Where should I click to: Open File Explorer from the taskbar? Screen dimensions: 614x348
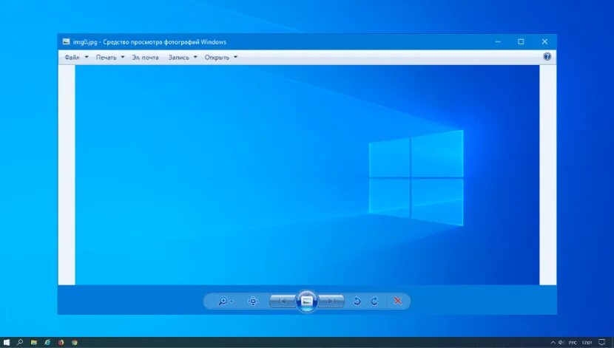[34, 343]
